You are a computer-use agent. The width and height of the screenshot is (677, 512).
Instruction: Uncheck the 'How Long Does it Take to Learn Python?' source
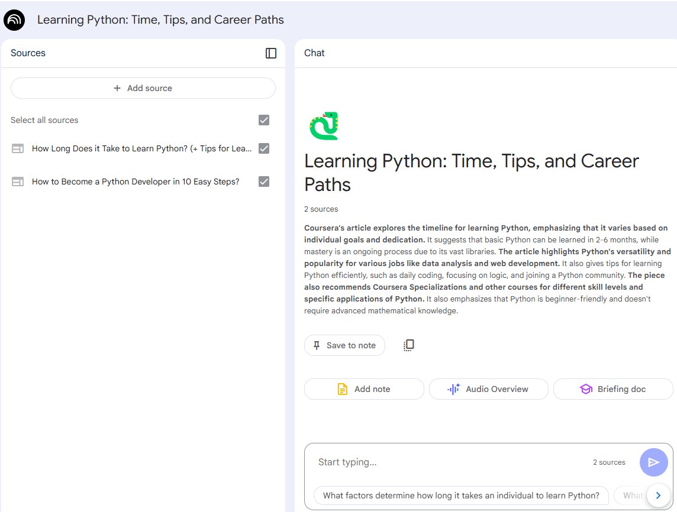click(x=263, y=148)
